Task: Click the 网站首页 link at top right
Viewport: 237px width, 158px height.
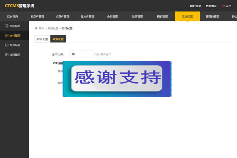Action: click(195, 6)
